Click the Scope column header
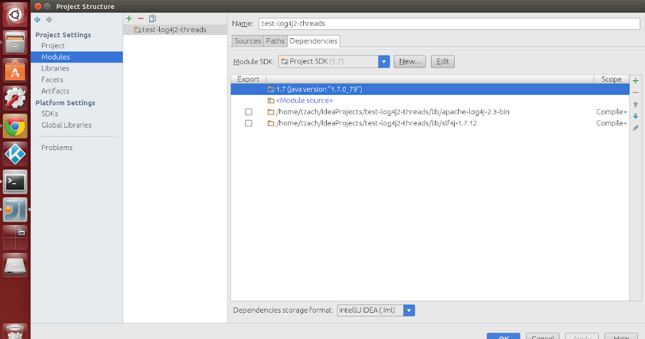Image resolution: width=645 pixels, height=339 pixels. click(612, 79)
